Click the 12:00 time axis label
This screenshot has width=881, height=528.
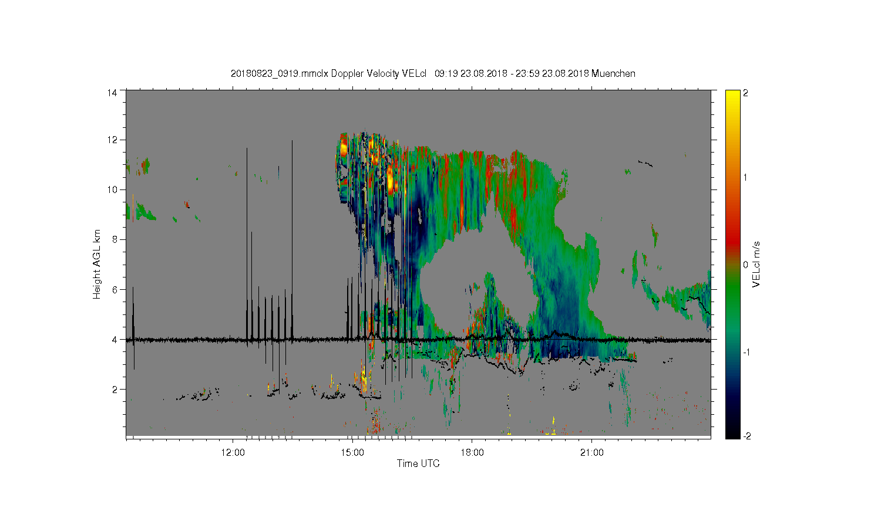(233, 453)
